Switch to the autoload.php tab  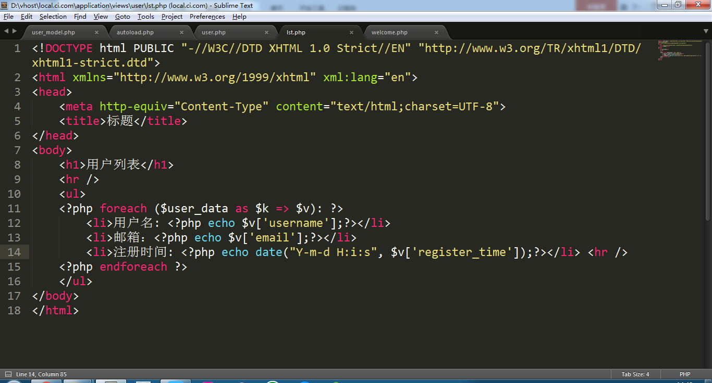pos(135,32)
